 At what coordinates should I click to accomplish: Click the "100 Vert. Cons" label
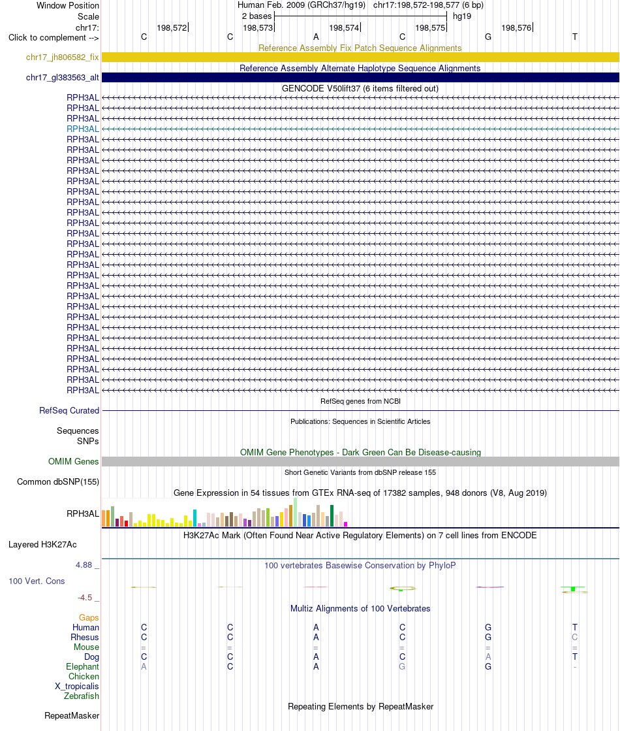37,581
